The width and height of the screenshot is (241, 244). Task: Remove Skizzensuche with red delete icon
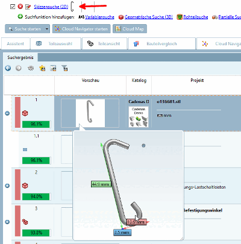point(20,7)
